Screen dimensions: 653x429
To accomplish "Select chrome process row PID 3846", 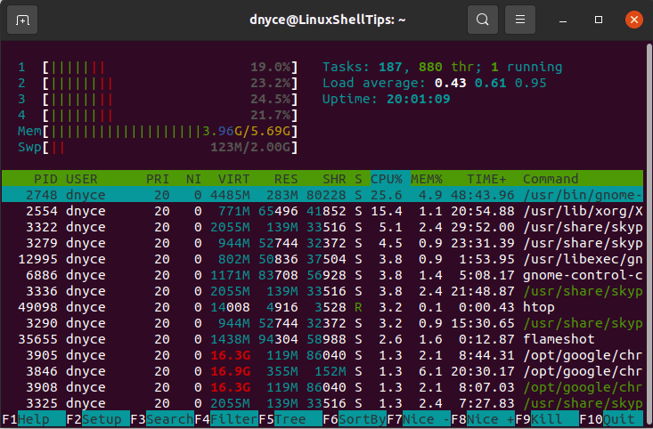I will pyautogui.click(x=322, y=371).
